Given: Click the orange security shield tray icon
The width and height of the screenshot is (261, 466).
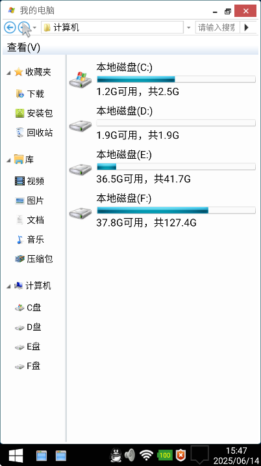Looking at the screenshot, I should 180,455.
